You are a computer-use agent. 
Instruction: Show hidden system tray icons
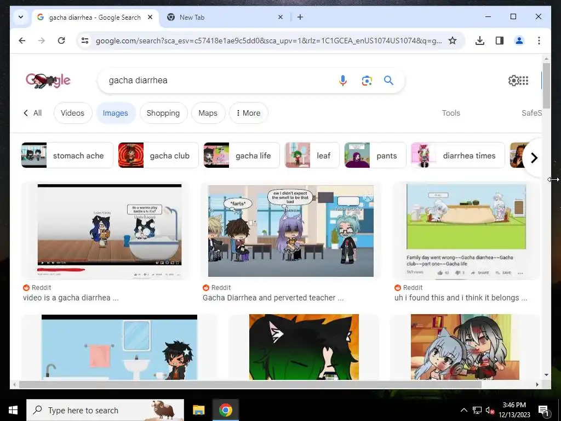pyautogui.click(x=463, y=410)
